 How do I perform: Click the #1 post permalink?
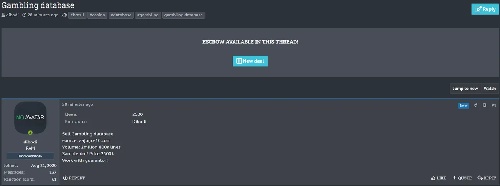pyautogui.click(x=494, y=105)
